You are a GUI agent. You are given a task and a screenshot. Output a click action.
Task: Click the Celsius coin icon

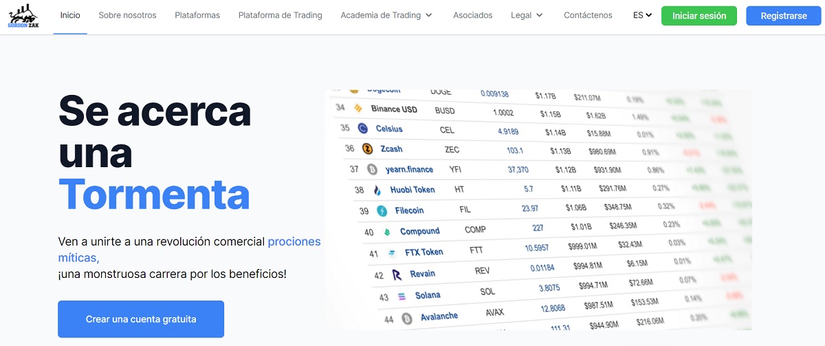(362, 129)
